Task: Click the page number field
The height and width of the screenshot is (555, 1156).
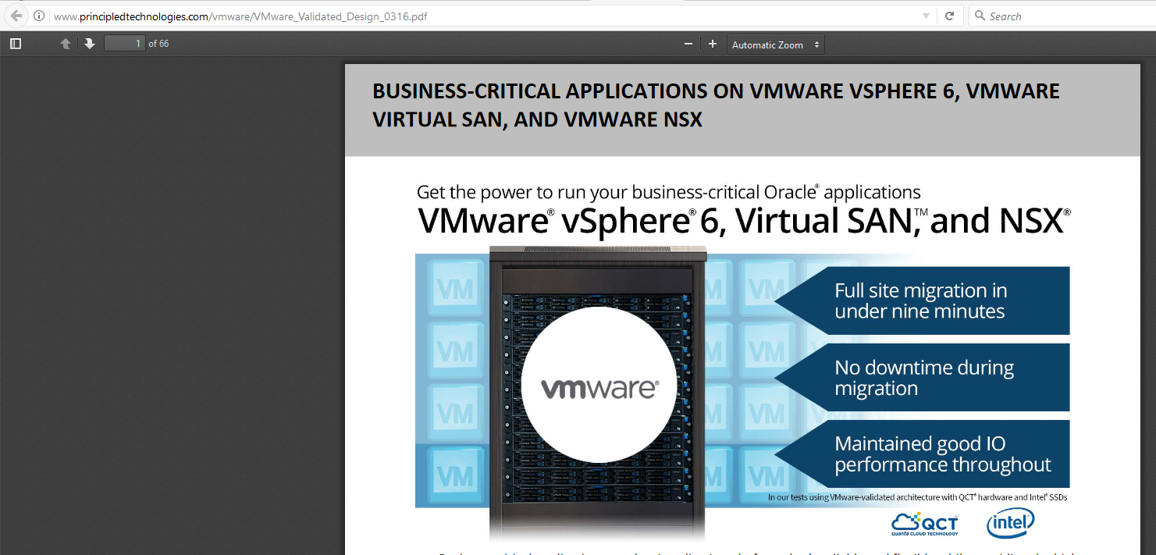Action: point(125,44)
